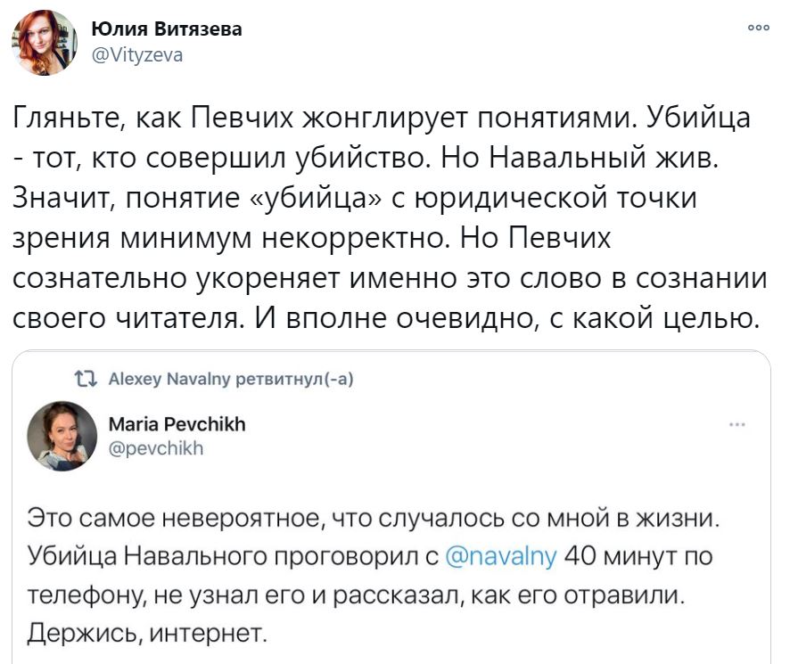Screen dimensions: 790x664
Task: Open Maria Pevchikh's profile picture
Action: pos(62,436)
